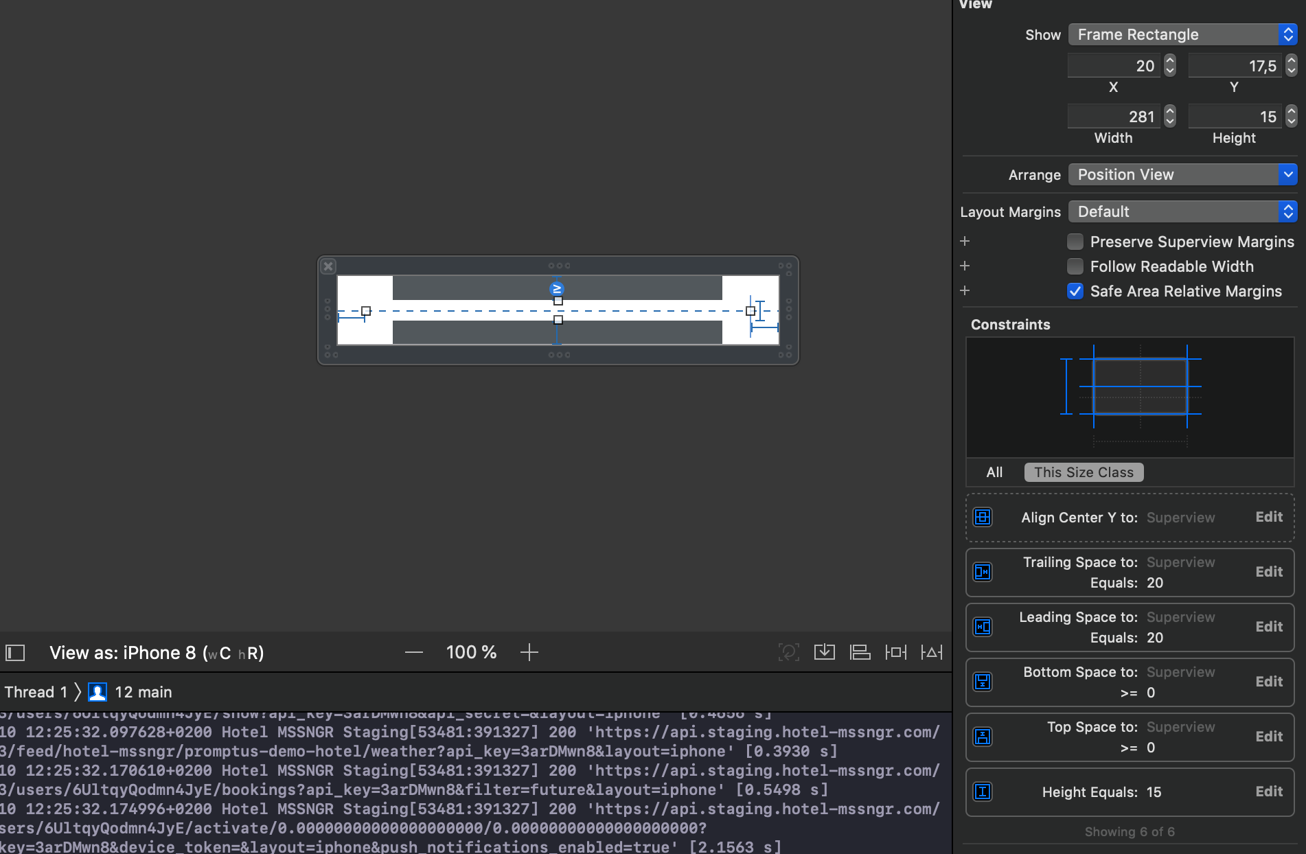This screenshot has width=1306, height=854.
Task: Click the Height Equals constraint icon
Action: (983, 792)
